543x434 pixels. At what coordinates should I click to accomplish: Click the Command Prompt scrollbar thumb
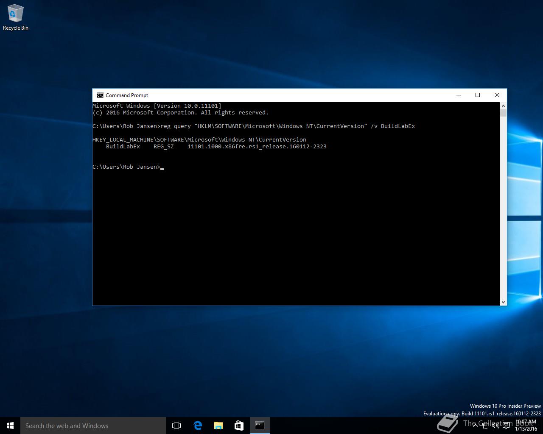tap(503, 113)
